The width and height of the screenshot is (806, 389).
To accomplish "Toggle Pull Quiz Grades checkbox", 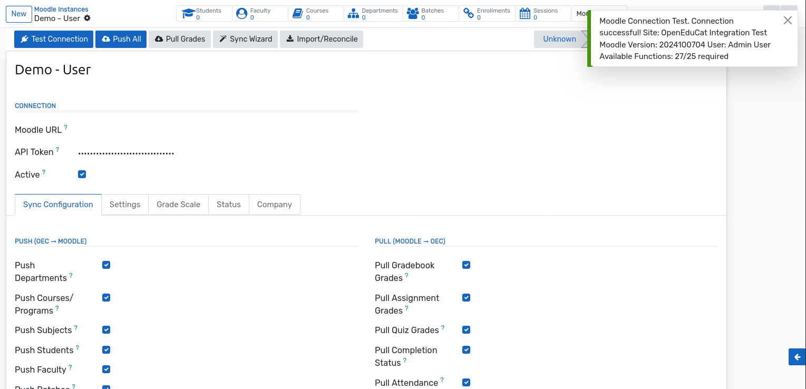I will pos(466,329).
